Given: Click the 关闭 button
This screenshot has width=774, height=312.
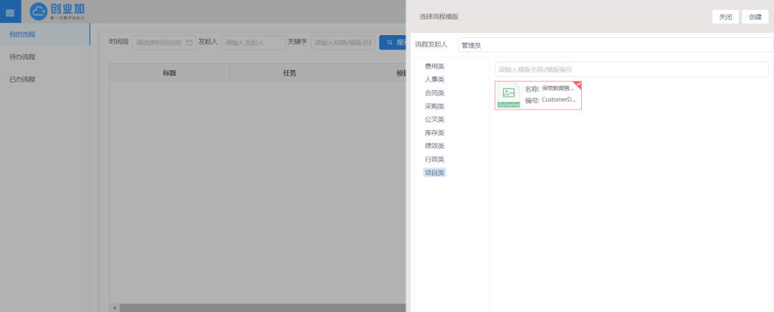Looking at the screenshot, I should (x=725, y=17).
